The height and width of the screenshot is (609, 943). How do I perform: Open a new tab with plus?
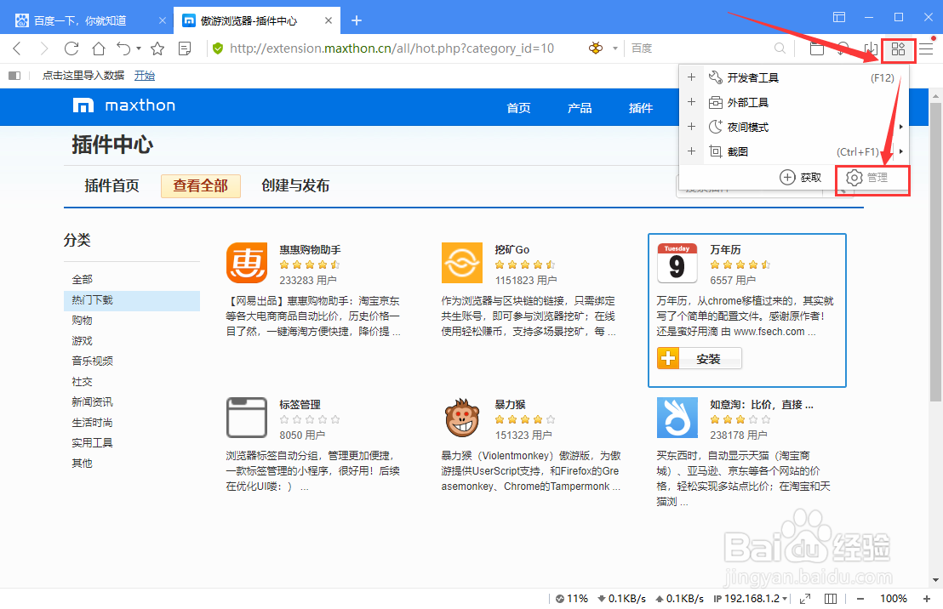[357, 20]
